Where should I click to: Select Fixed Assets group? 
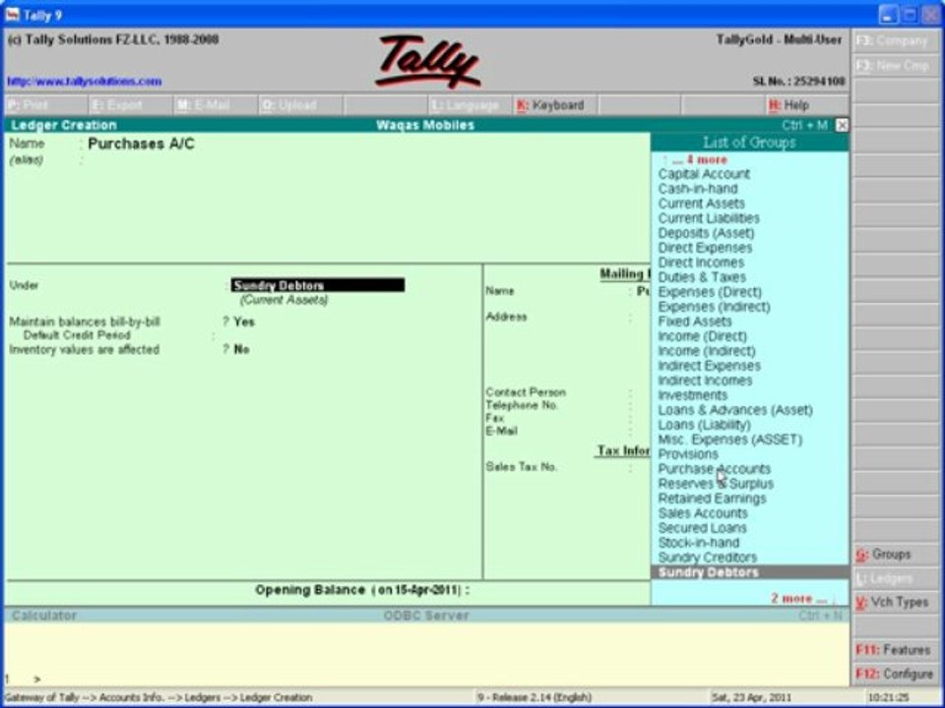(x=695, y=322)
